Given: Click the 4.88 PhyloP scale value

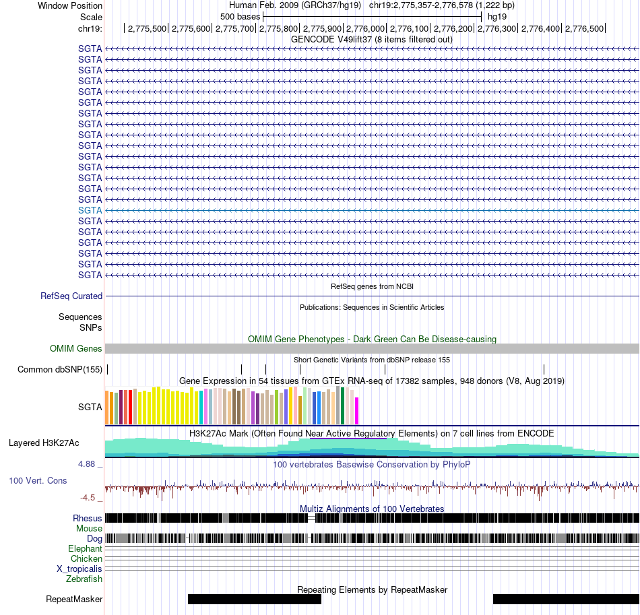Looking at the screenshot, I should click(x=86, y=464).
